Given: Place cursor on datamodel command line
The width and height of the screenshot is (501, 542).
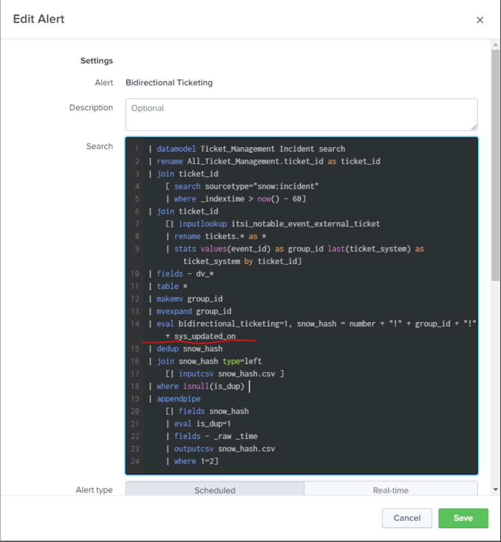Looking at the screenshot, I should pos(250,149).
